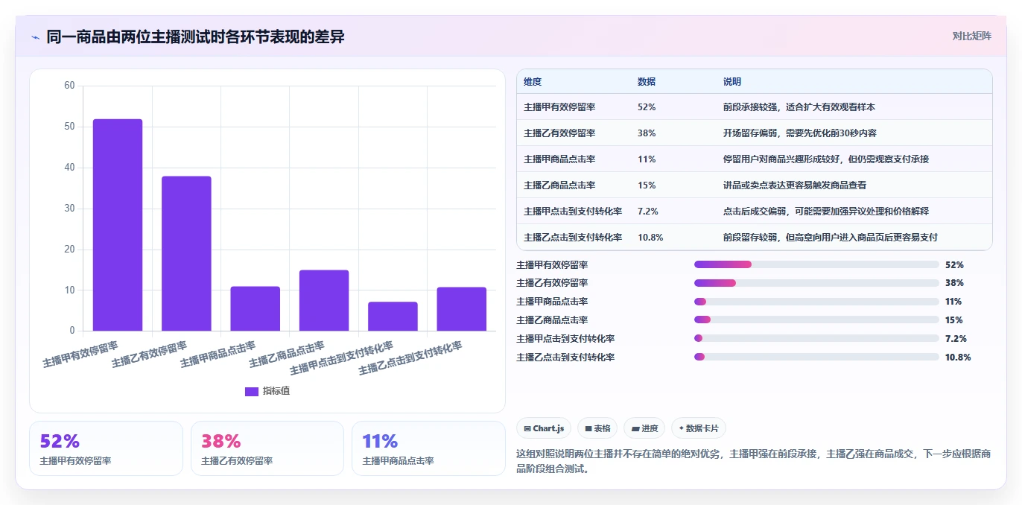Click the 7.2% progress bar for 主播甲点击到支付转化率
This screenshot has height=505, width=1022.
[816, 338]
